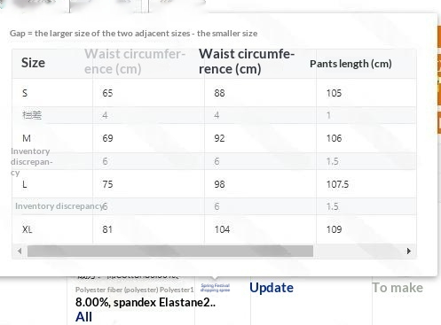Click the 107.5 pants length cell
This screenshot has height=325, width=441.
click(337, 184)
